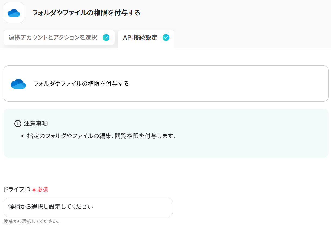Screen dimensions: 331x226
Task: Click the checkmark badge on 連携アカウントとアクションを選択
Action: [106, 38]
